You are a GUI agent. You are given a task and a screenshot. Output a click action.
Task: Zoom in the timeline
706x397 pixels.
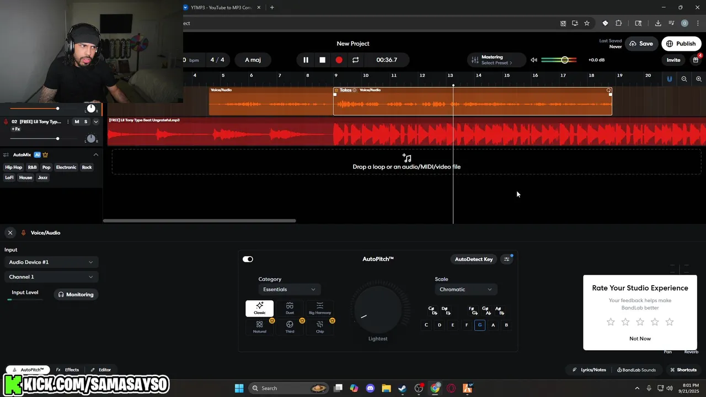point(699,79)
